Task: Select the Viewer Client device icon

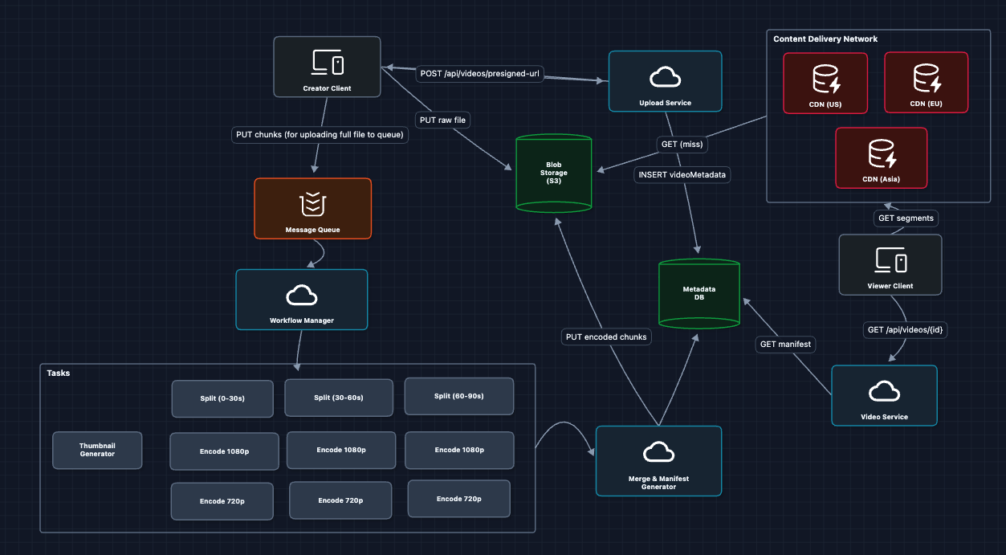Action: (890, 260)
